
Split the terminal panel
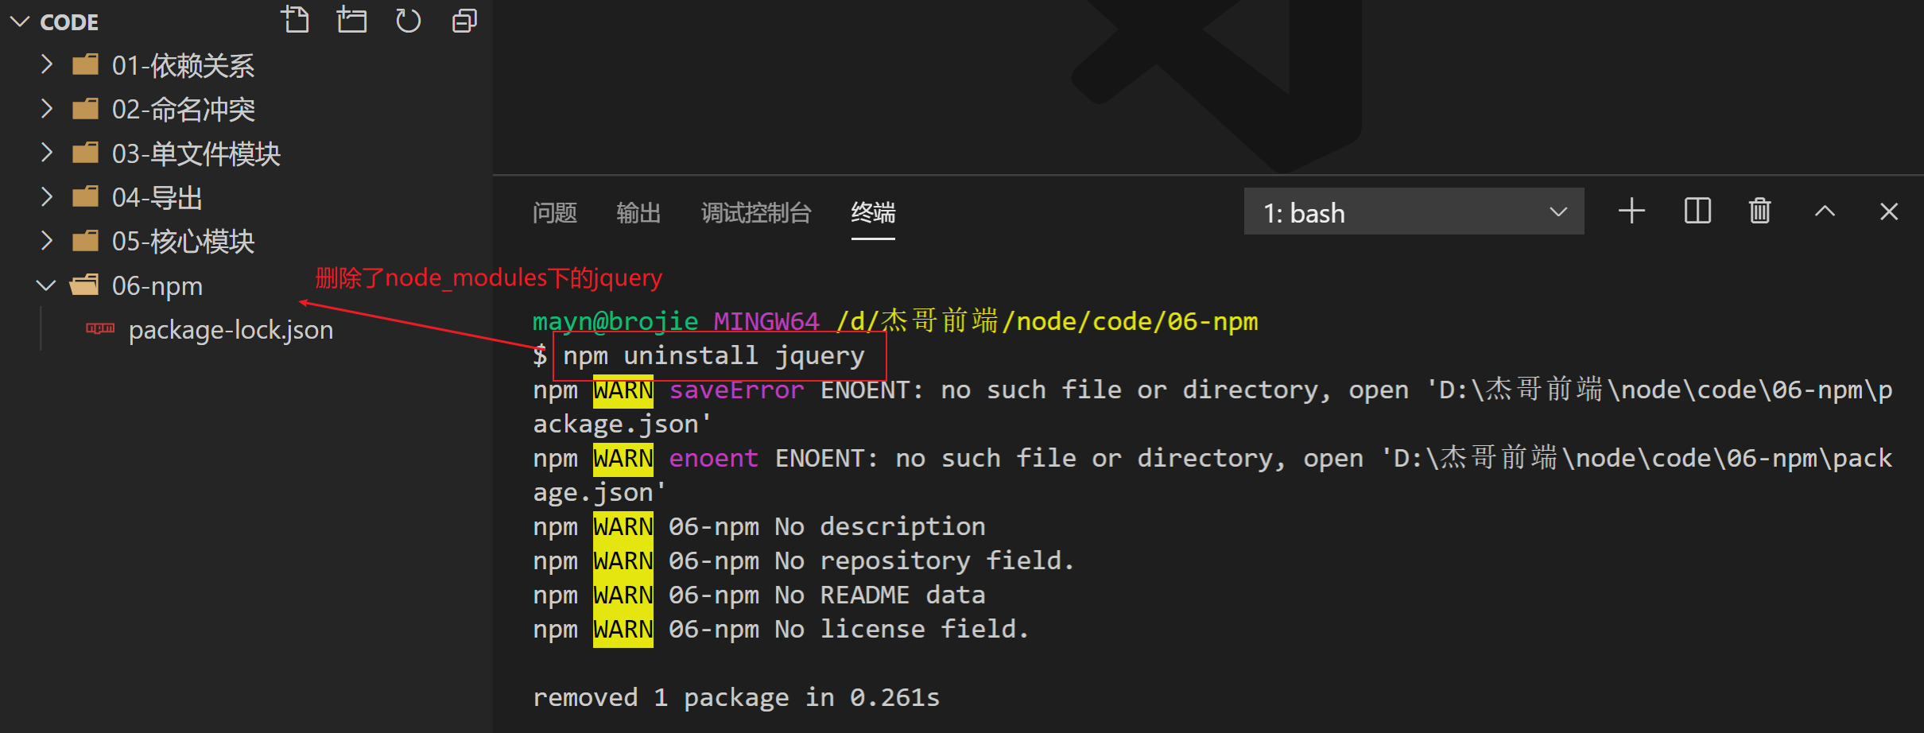[x=1697, y=211]
